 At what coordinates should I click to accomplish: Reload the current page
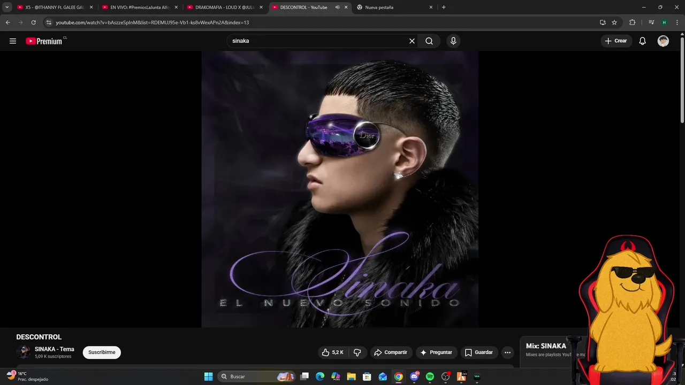click(x=33, y=22)
